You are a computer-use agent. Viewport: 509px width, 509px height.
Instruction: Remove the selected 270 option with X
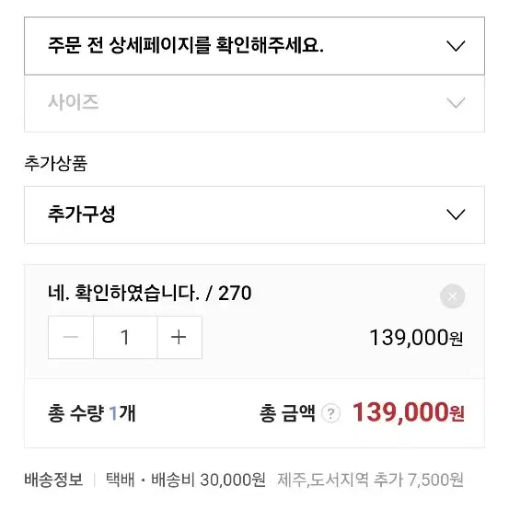(453, 296)
